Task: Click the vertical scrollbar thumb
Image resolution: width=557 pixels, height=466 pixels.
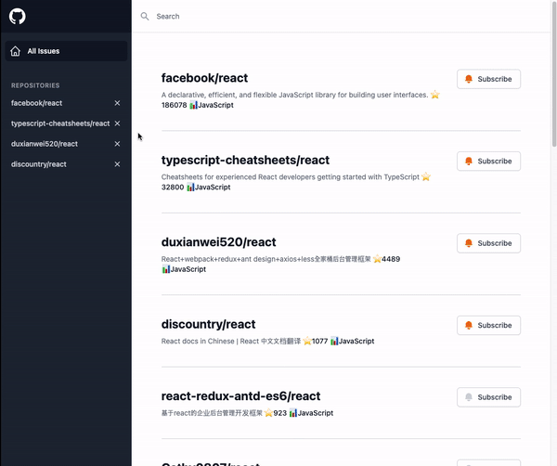Action: [x=554, y=74]
